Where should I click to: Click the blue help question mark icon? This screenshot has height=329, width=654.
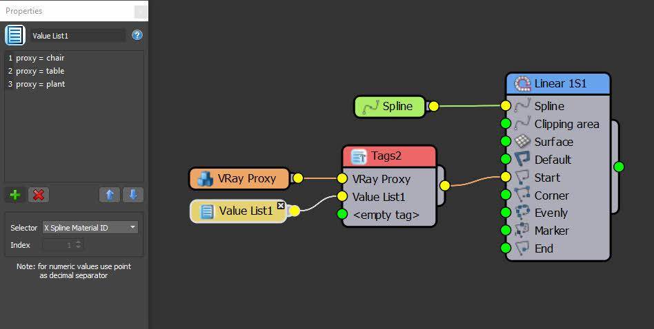tap(137, 35)
